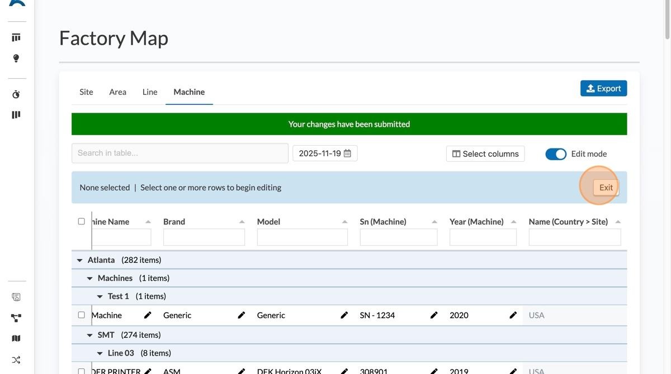The height and width of the screenshot is (374, 671).
Task: Collapse the SMT (274 items) group
Action: pos(89,335)
